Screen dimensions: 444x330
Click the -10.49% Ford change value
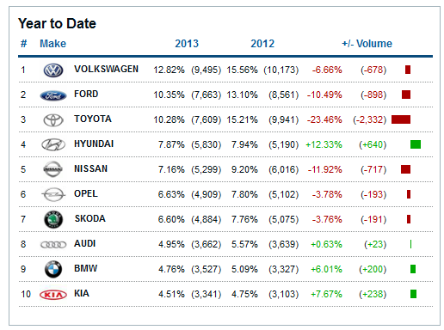pyautogui.click(x=324, y=95)
